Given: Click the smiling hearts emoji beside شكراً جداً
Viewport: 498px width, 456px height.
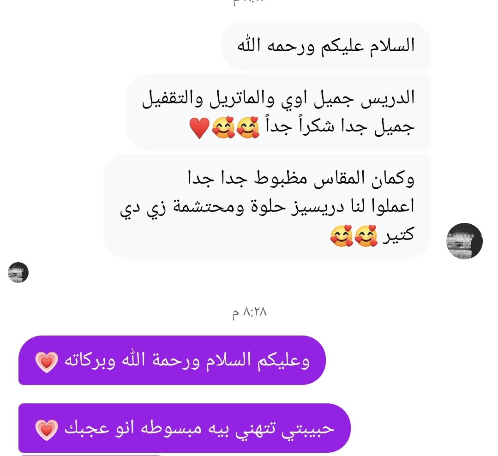Looking at the screenshot, I should tap(248, 128).
